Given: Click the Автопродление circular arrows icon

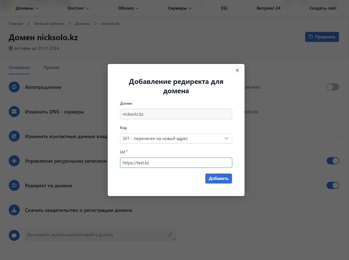Looking at the screenshot, I should point(14,87).
